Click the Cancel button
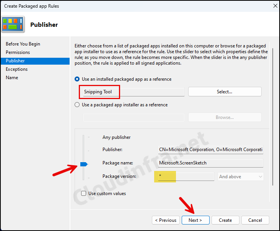 coord(255,220)
